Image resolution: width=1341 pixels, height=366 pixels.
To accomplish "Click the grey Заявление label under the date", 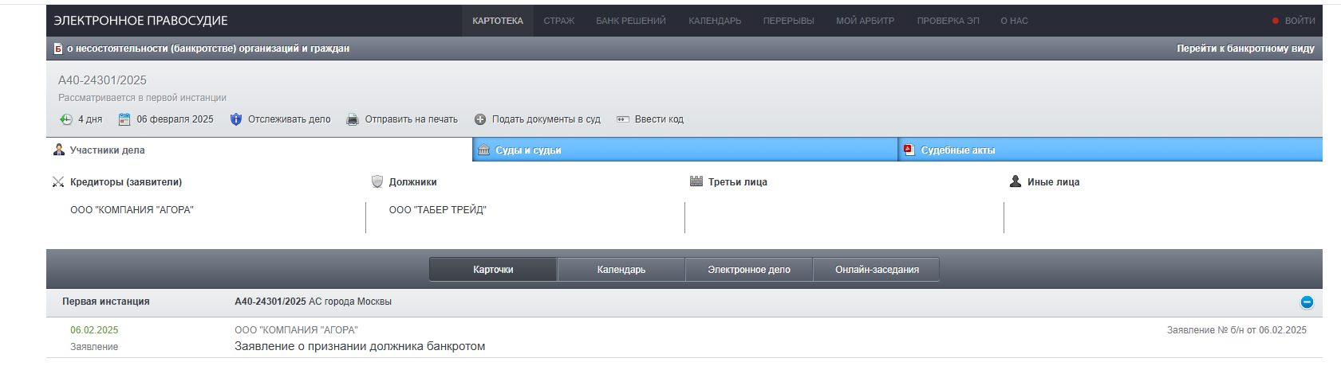I will pos(94,347).
